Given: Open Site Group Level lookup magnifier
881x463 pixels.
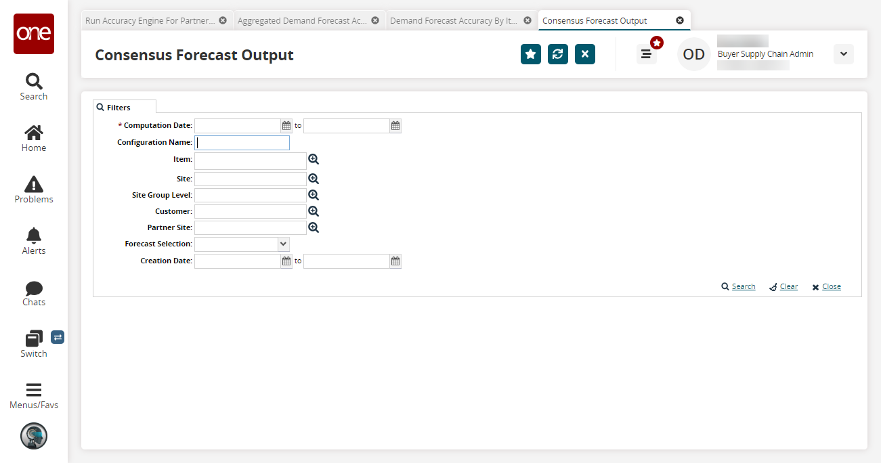Looking at the screenshot, I should [x=314, y=195].
